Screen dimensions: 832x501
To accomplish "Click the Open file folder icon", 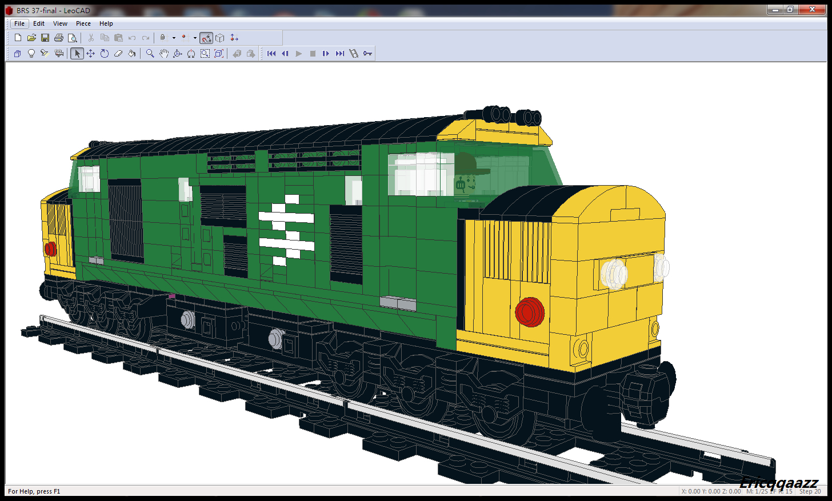I will point(31,38).
